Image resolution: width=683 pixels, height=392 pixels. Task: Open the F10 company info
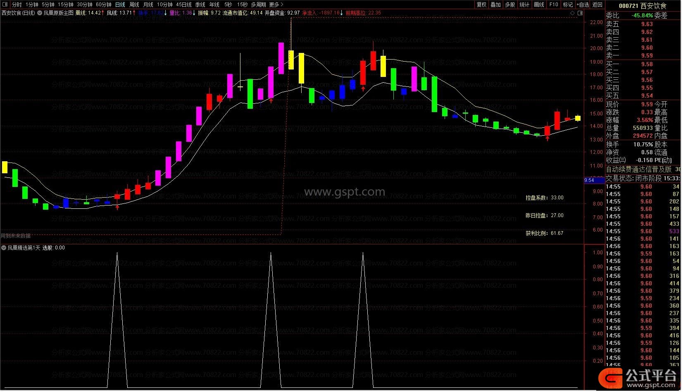(x=554, y=5)
